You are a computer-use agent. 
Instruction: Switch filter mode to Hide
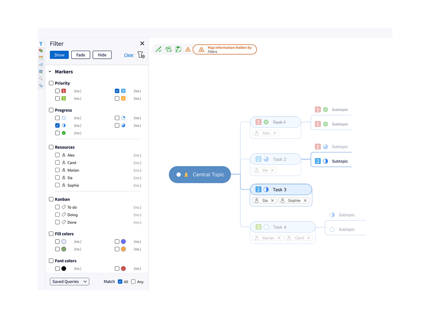click(102, 55)
